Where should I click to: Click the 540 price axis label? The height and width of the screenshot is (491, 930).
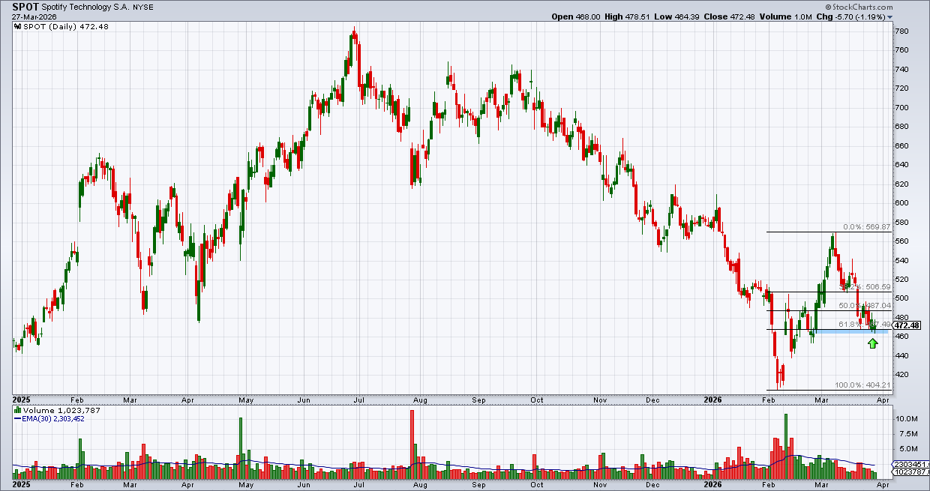pyautogui.click(x=902, y=260)
